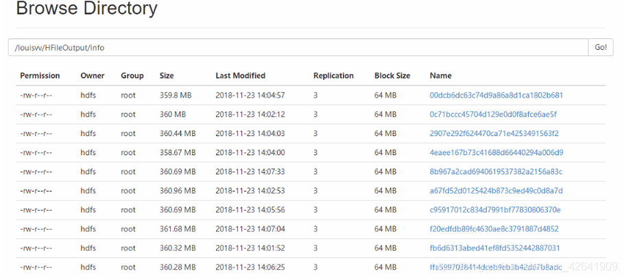Click the Block Size column header
Screen dimensions: 624x279
(x=392, y=75)
